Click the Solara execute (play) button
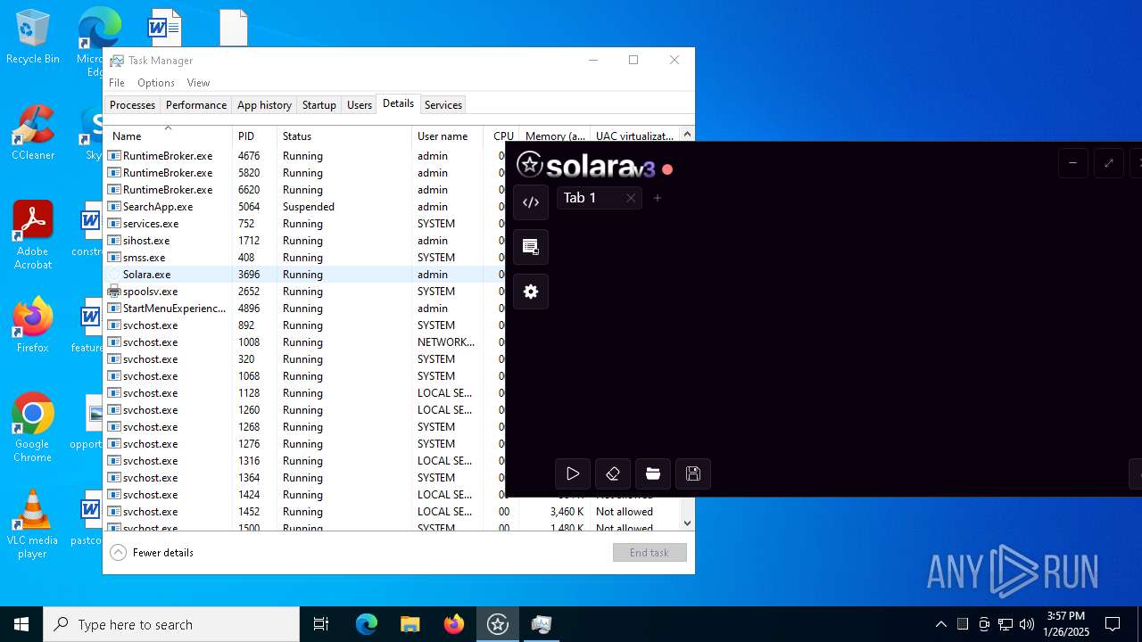The width and height of the screenshot is (1142, 642). 573,473
